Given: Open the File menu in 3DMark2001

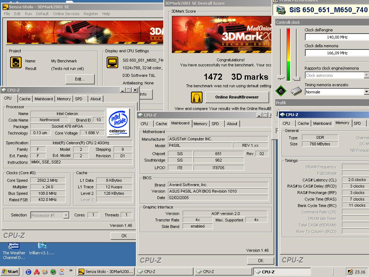Looking at the screenshot, I should tap(7, 14).
